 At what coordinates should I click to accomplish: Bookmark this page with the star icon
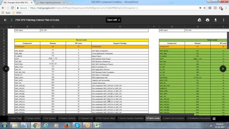click(x=204, y=8)
